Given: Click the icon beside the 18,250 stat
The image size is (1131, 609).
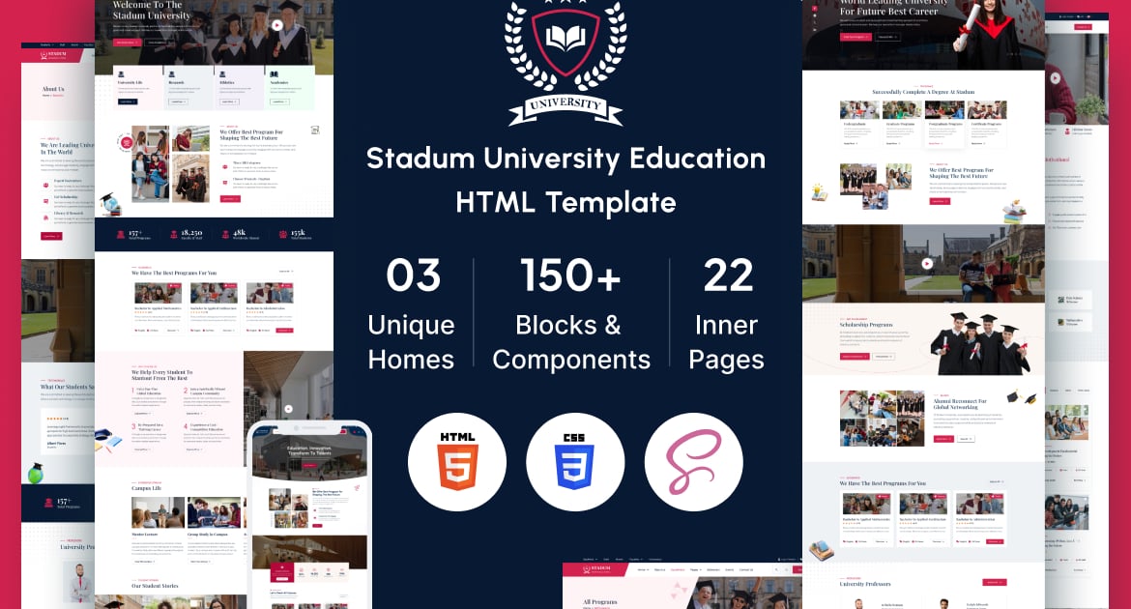Looking at the screenshot, I should [174, 235].
